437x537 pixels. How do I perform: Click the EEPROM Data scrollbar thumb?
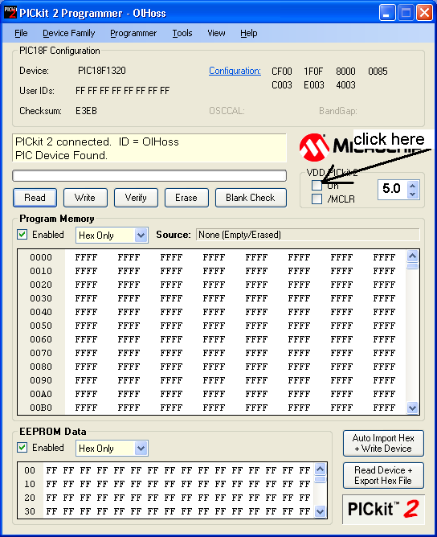click(321, 479)
